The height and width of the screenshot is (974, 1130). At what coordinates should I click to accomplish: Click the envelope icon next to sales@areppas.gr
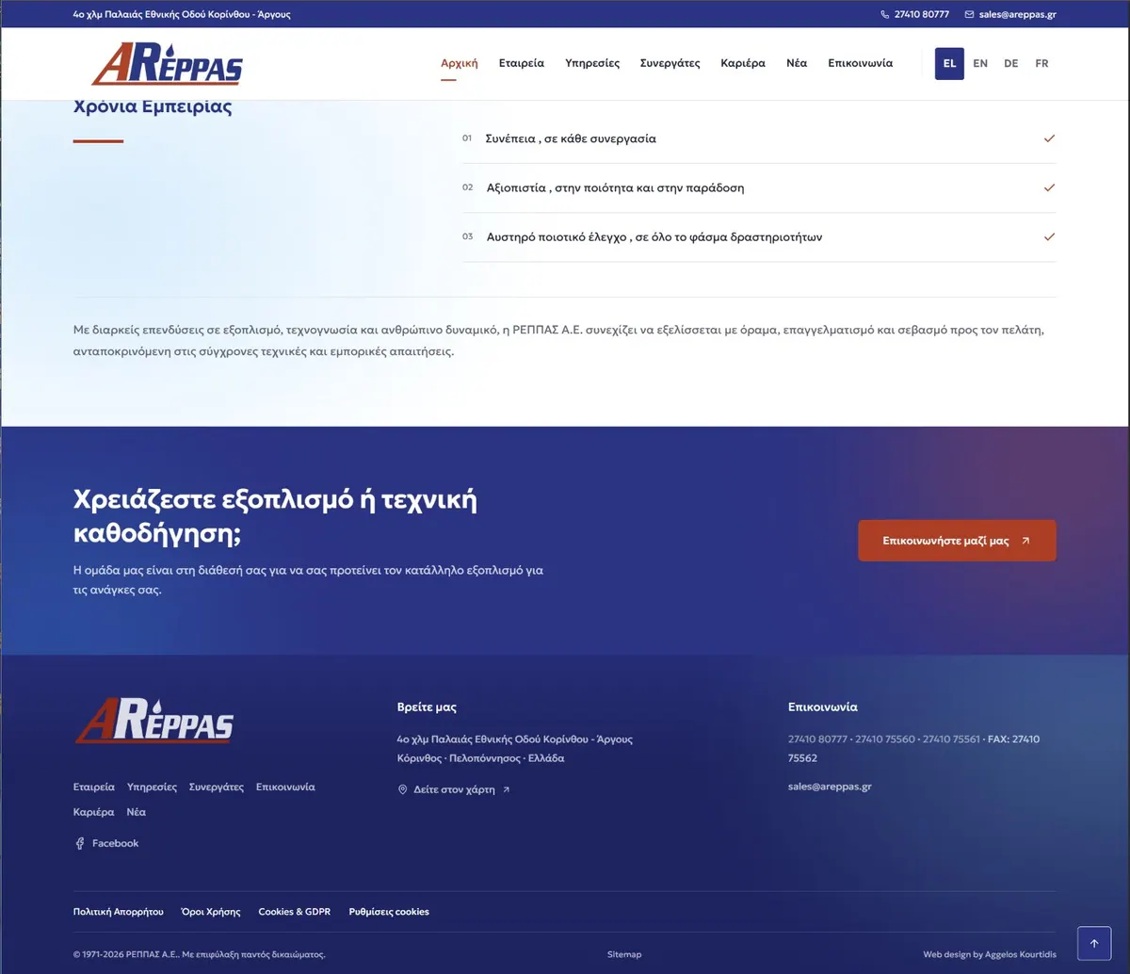tap(969, 15)
